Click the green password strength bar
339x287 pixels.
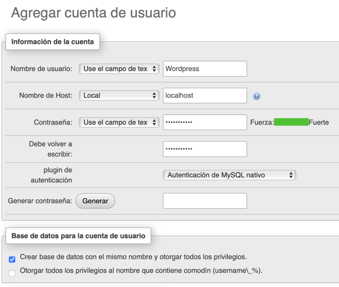pos(291,122)
